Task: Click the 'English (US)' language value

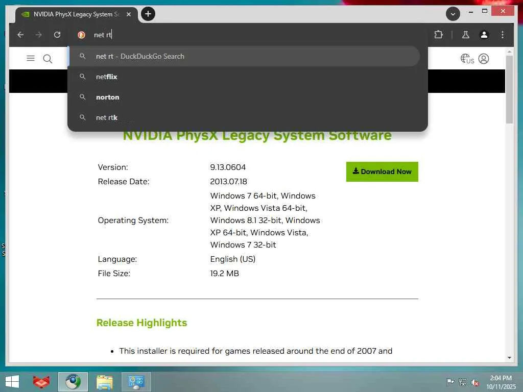Action: [x=233, y=259]
